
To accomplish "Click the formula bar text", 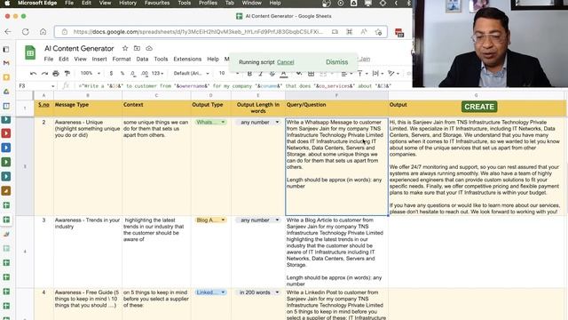I will [234, 86].
